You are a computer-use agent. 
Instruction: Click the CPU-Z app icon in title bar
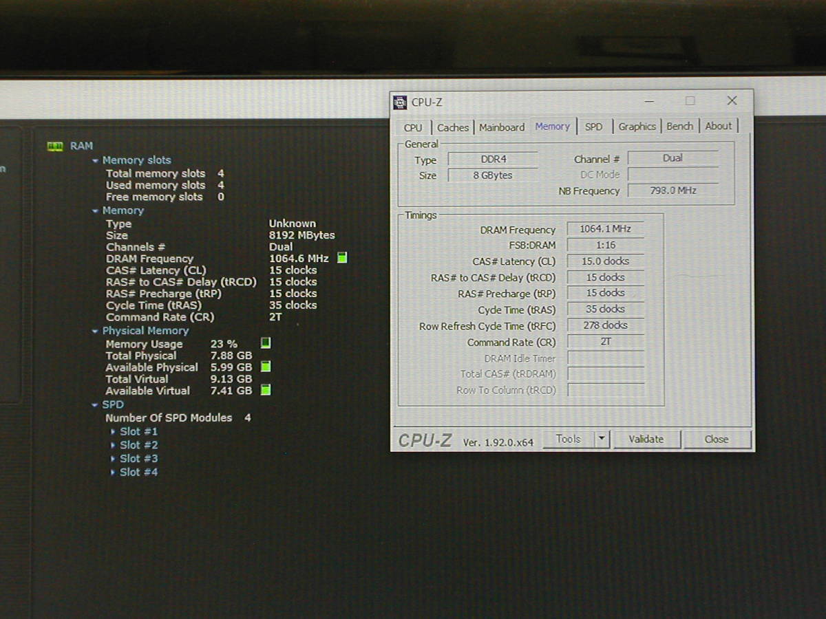click(x=400, y=102)
